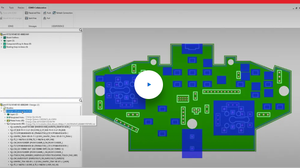Expand the Routing Keep-In Areas node
Screen dimensions: 300x168
click(x=1, y=47)
